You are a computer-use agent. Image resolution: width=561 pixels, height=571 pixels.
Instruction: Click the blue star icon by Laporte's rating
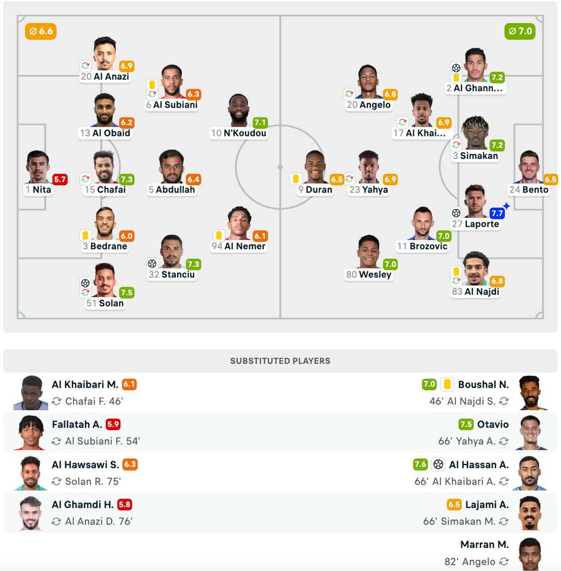click(506, 206)
